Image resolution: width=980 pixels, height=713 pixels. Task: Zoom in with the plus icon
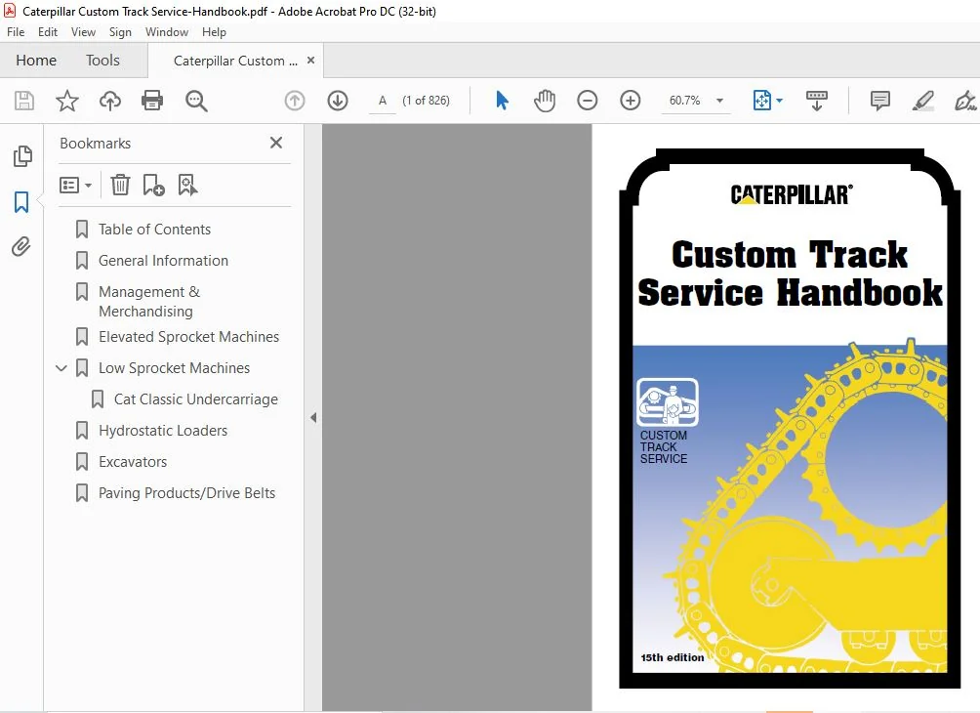click(630, 101)
